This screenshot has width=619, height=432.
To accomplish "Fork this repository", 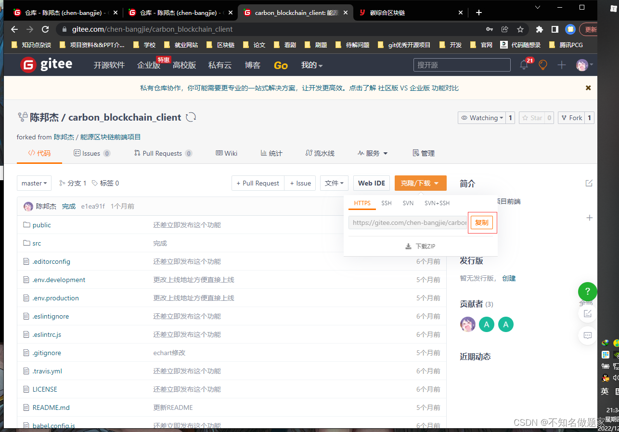I will click(571, 118).
